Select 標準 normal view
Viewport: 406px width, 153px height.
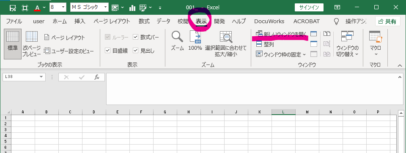[x=13, y=44]
